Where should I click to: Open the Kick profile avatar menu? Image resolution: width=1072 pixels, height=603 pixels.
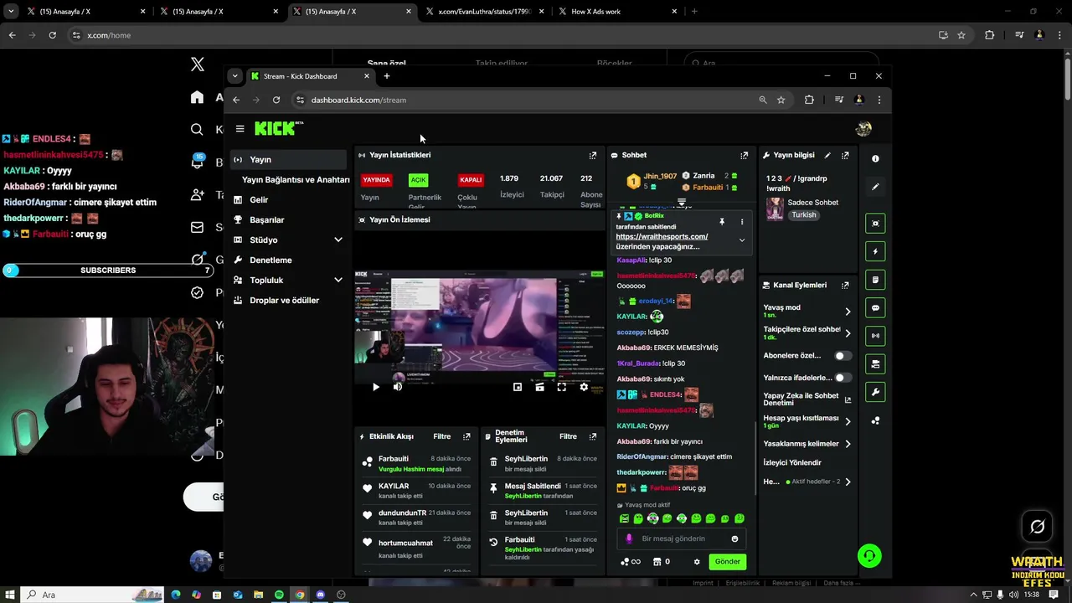pos(863,128)
